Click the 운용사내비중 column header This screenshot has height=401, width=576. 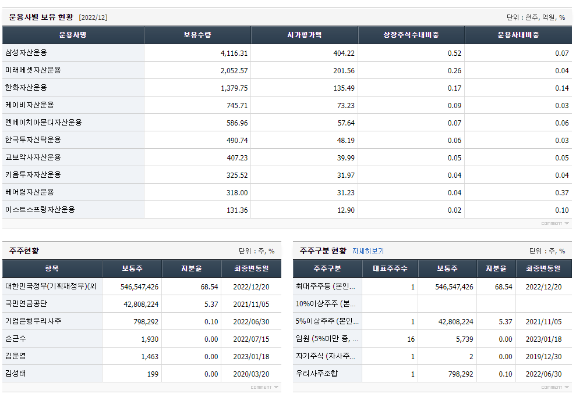(x=518, y=35)
